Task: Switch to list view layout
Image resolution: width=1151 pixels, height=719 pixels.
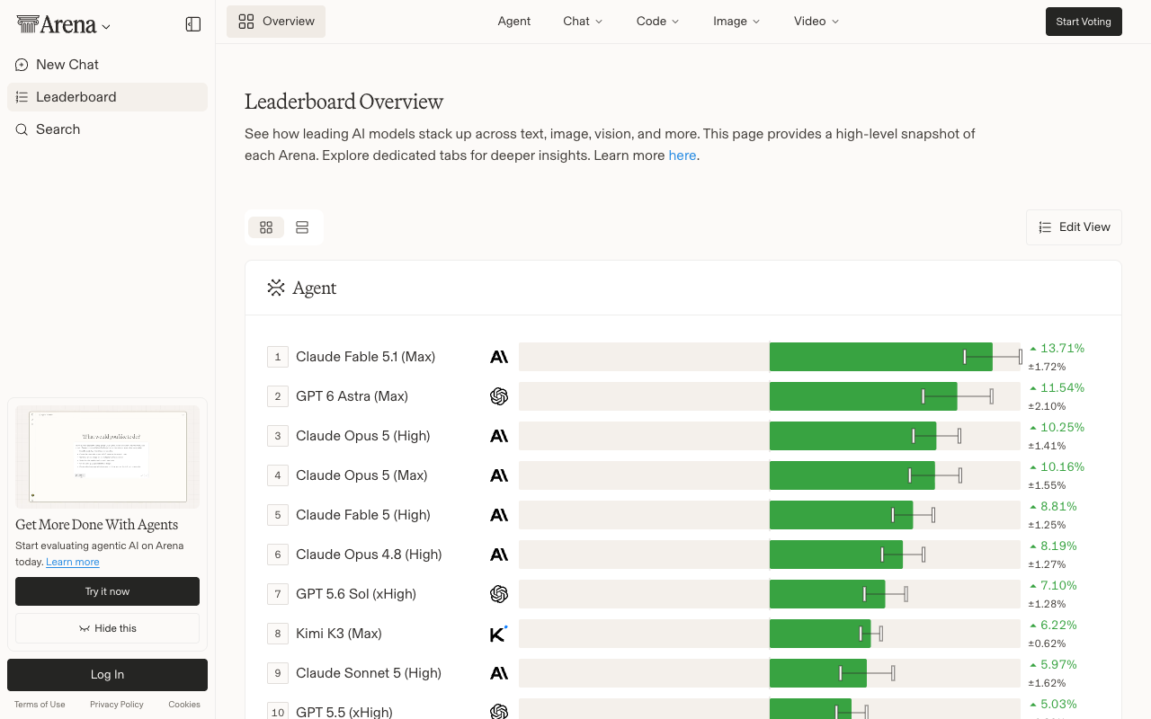Action: (302, 227)
